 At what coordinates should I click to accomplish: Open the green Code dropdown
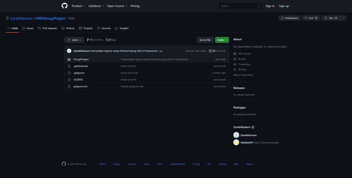[222, 40]
